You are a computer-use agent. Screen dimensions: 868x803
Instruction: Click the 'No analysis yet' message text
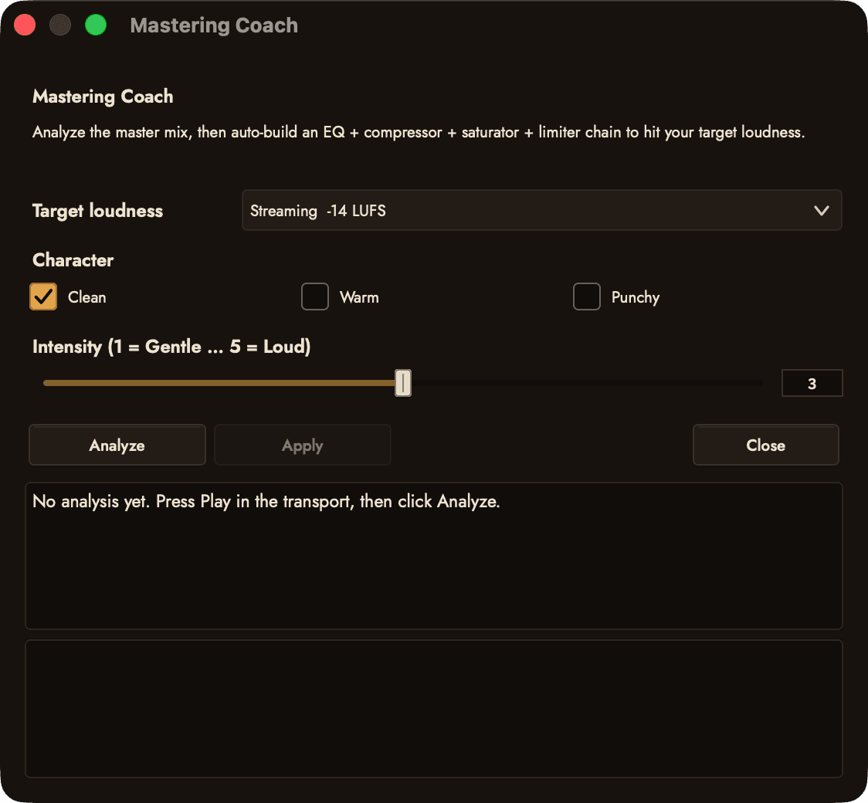266,501
